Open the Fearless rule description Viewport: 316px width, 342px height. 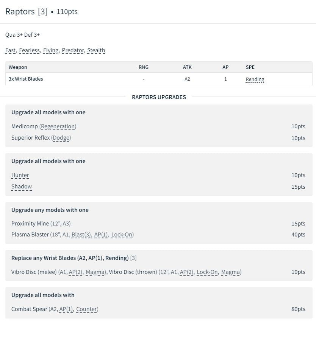(x=29, y=50)
